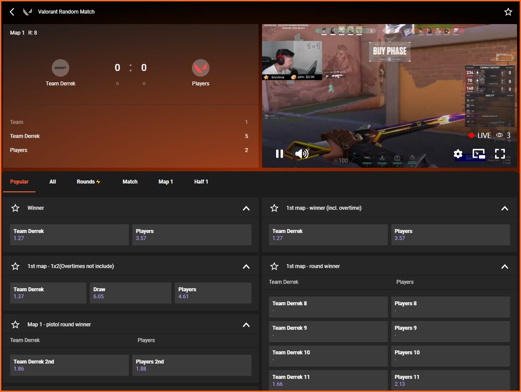Favorite Map 1 pistol round winner market
The image size is (521, 392).
click(15, 325)
